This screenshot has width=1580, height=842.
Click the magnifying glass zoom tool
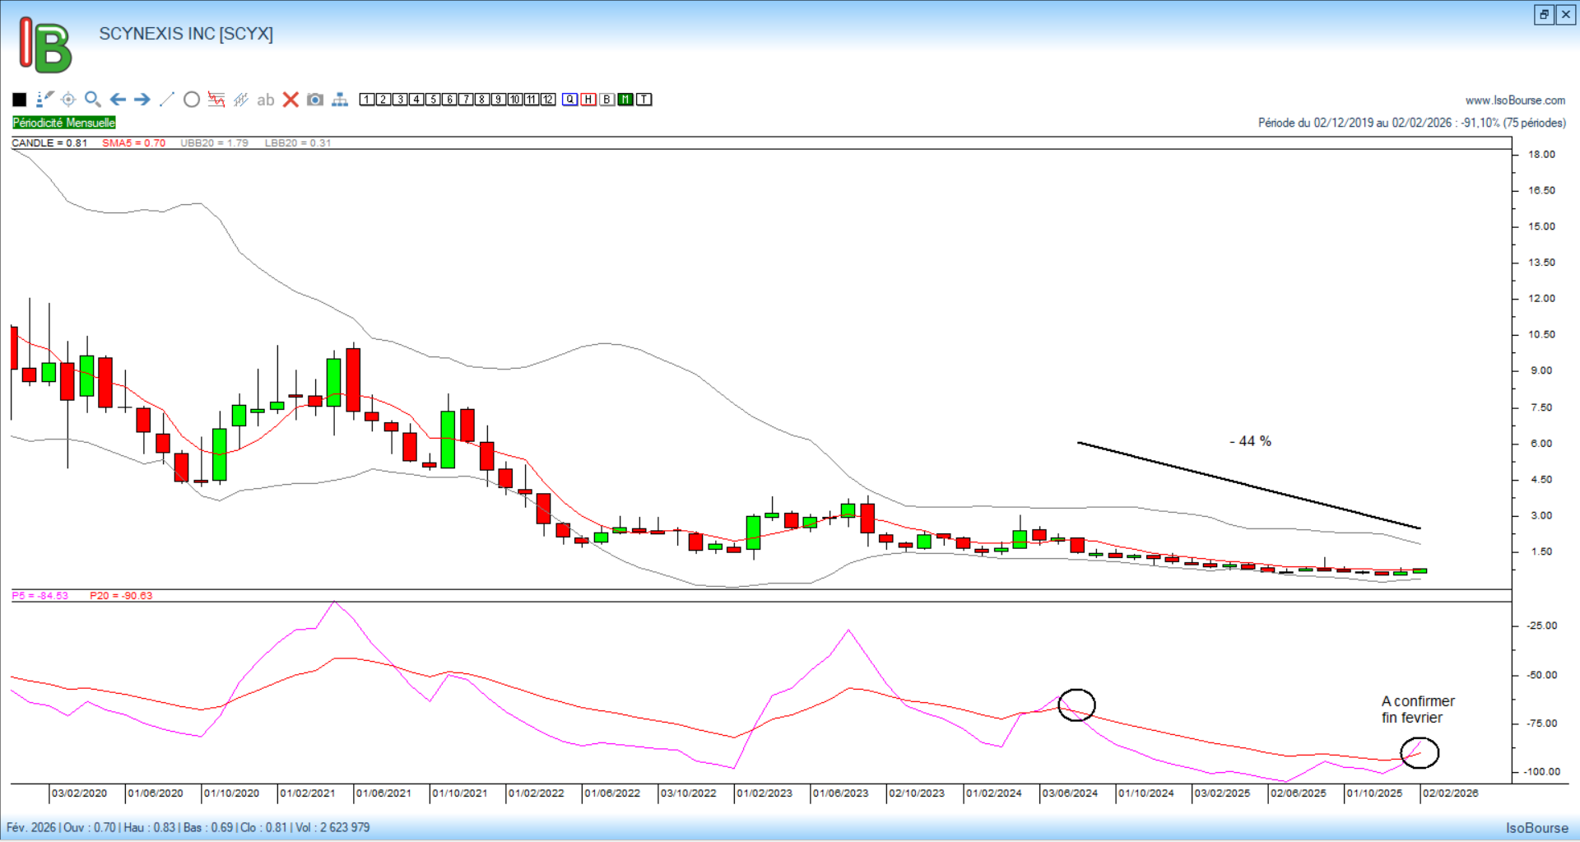[x=93, y=100]
